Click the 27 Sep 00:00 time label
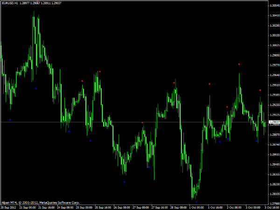Viewport: 280px width, 210px height. click(x=141, y=208)
